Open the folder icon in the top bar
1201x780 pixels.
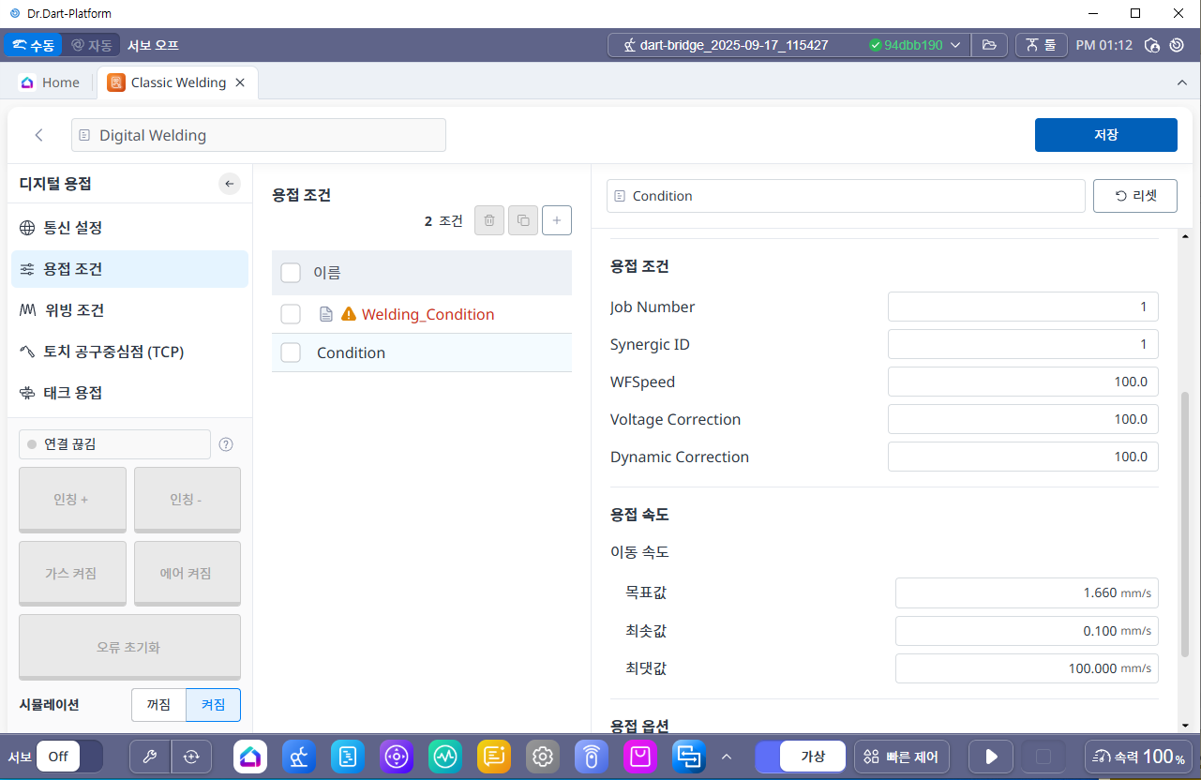coord(989,45)
